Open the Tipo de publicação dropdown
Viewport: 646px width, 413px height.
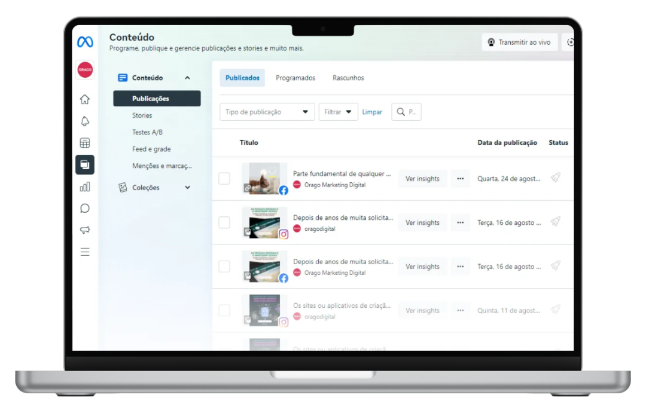[267, 112]
